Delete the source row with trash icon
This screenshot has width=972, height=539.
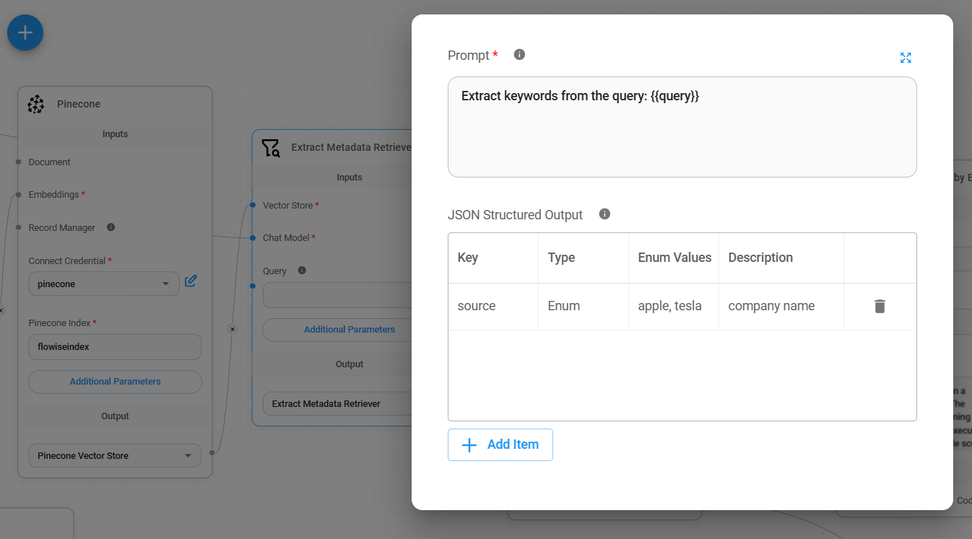pyautogui.click(x=879, y=306)
